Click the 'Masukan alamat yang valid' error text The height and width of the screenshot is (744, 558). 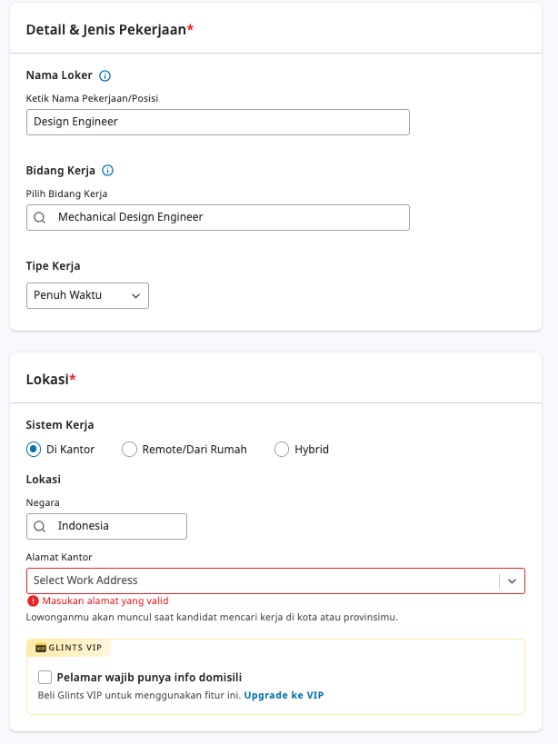point(105,600)
